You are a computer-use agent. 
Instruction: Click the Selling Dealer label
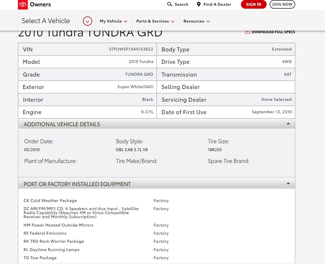(x=181, y=87)
